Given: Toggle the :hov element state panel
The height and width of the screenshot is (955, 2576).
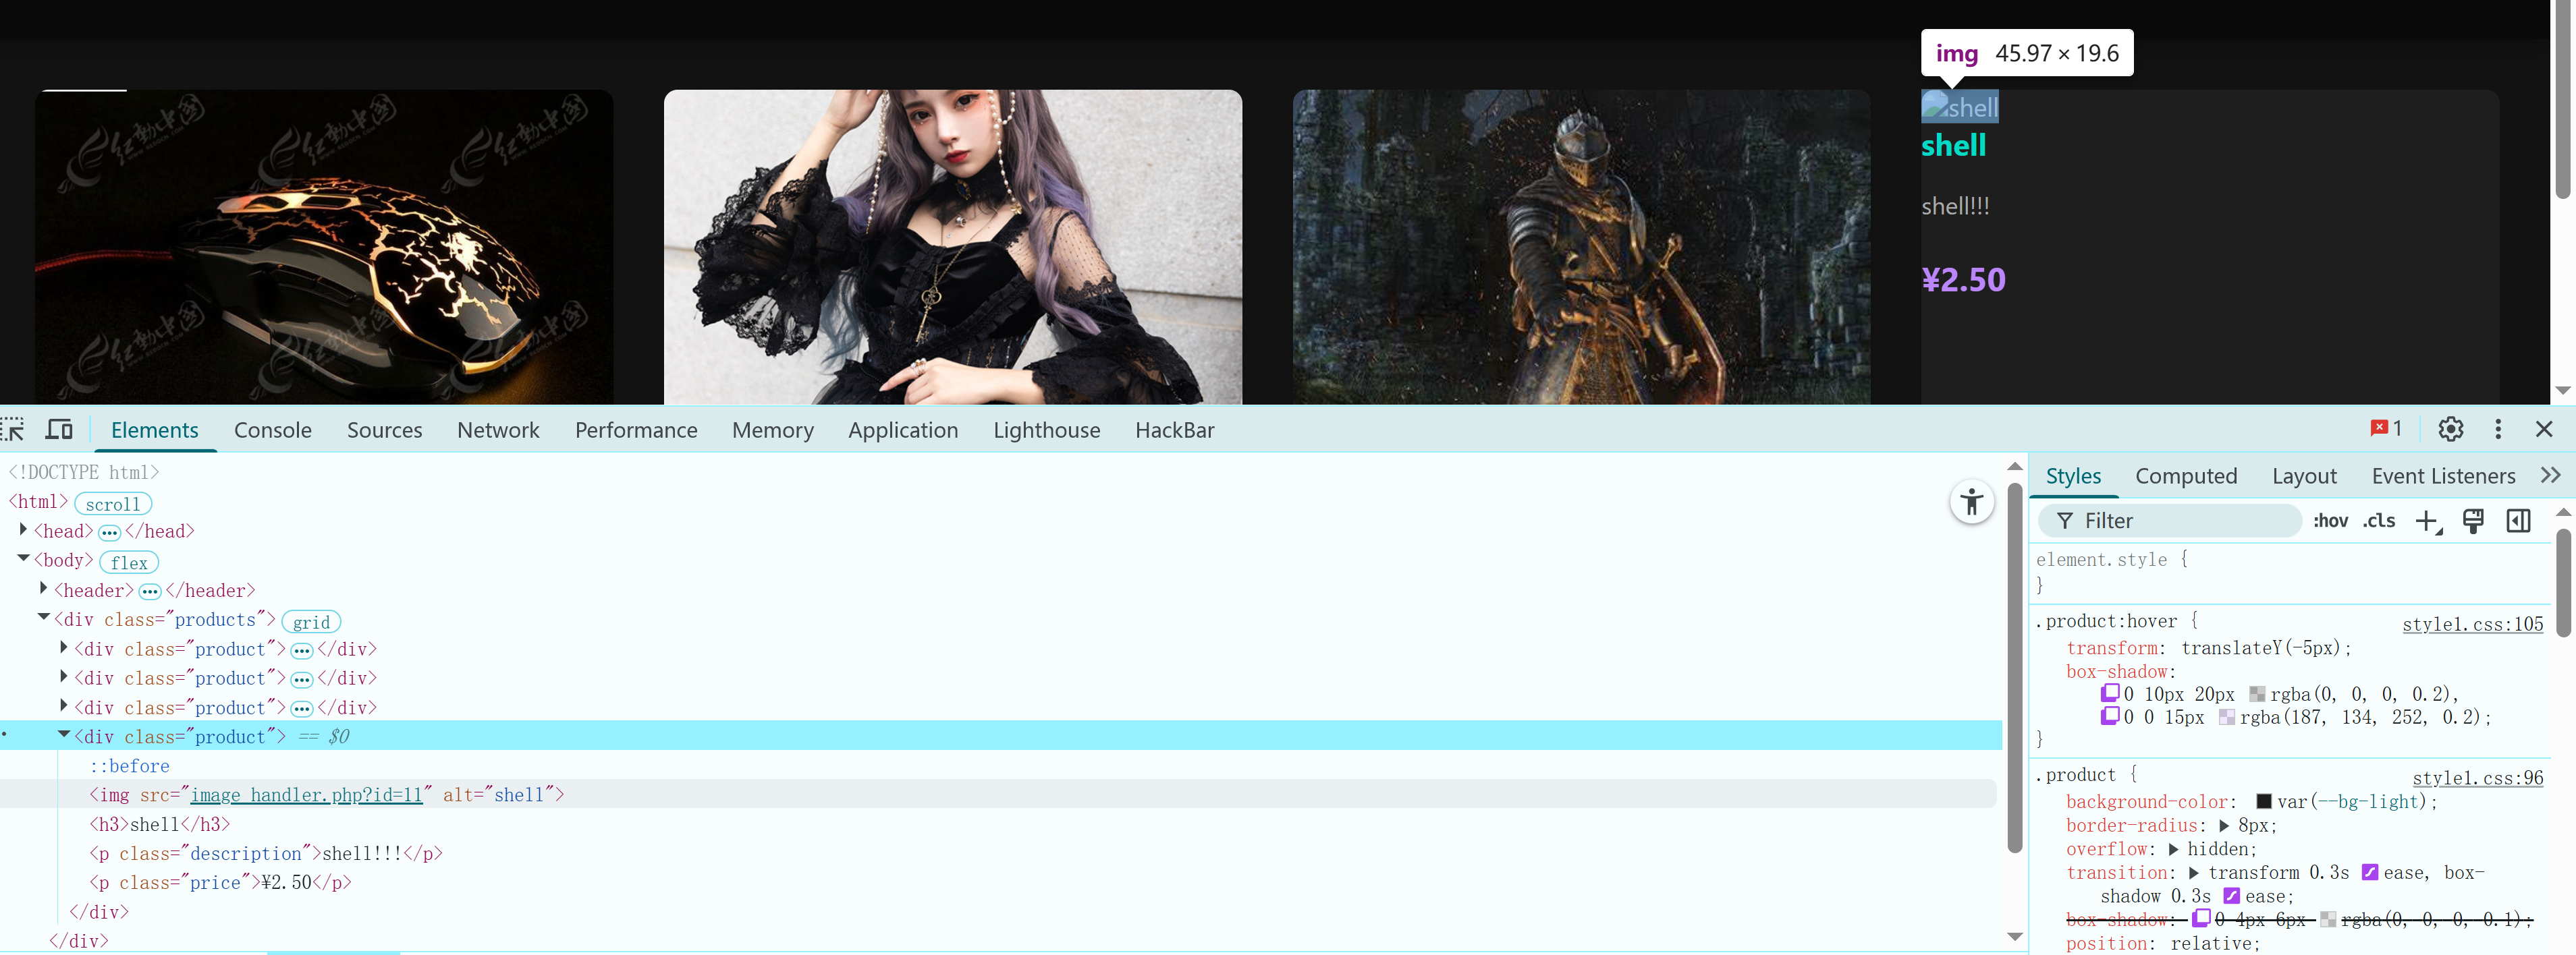Looking at the screenshot, I should [x=2330, y=521].
